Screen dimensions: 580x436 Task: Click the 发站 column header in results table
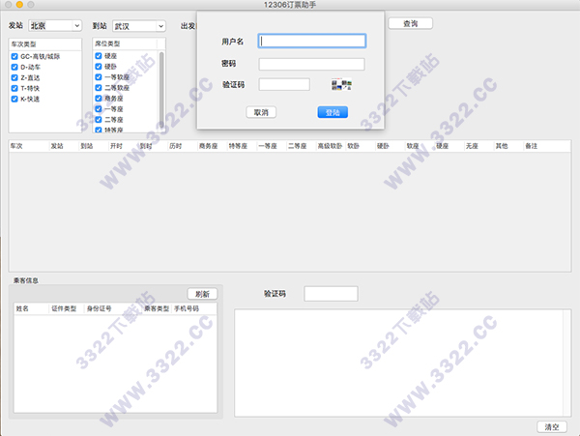point(64,146)
